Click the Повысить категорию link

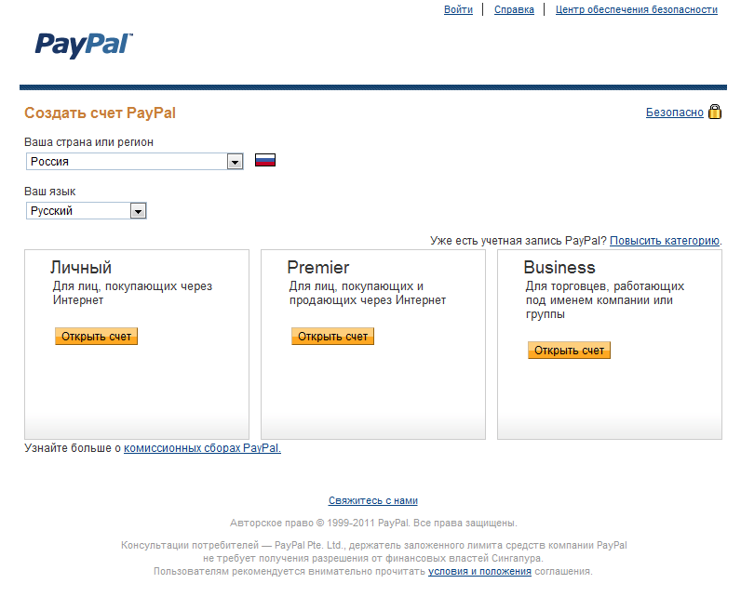coord(664,240)
